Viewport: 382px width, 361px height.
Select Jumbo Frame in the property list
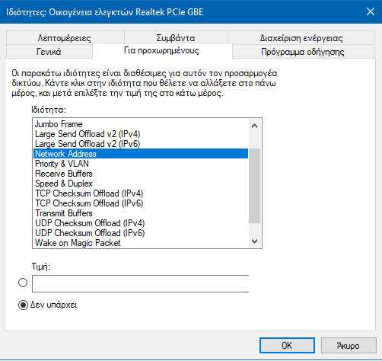click(x=141, y=124)
